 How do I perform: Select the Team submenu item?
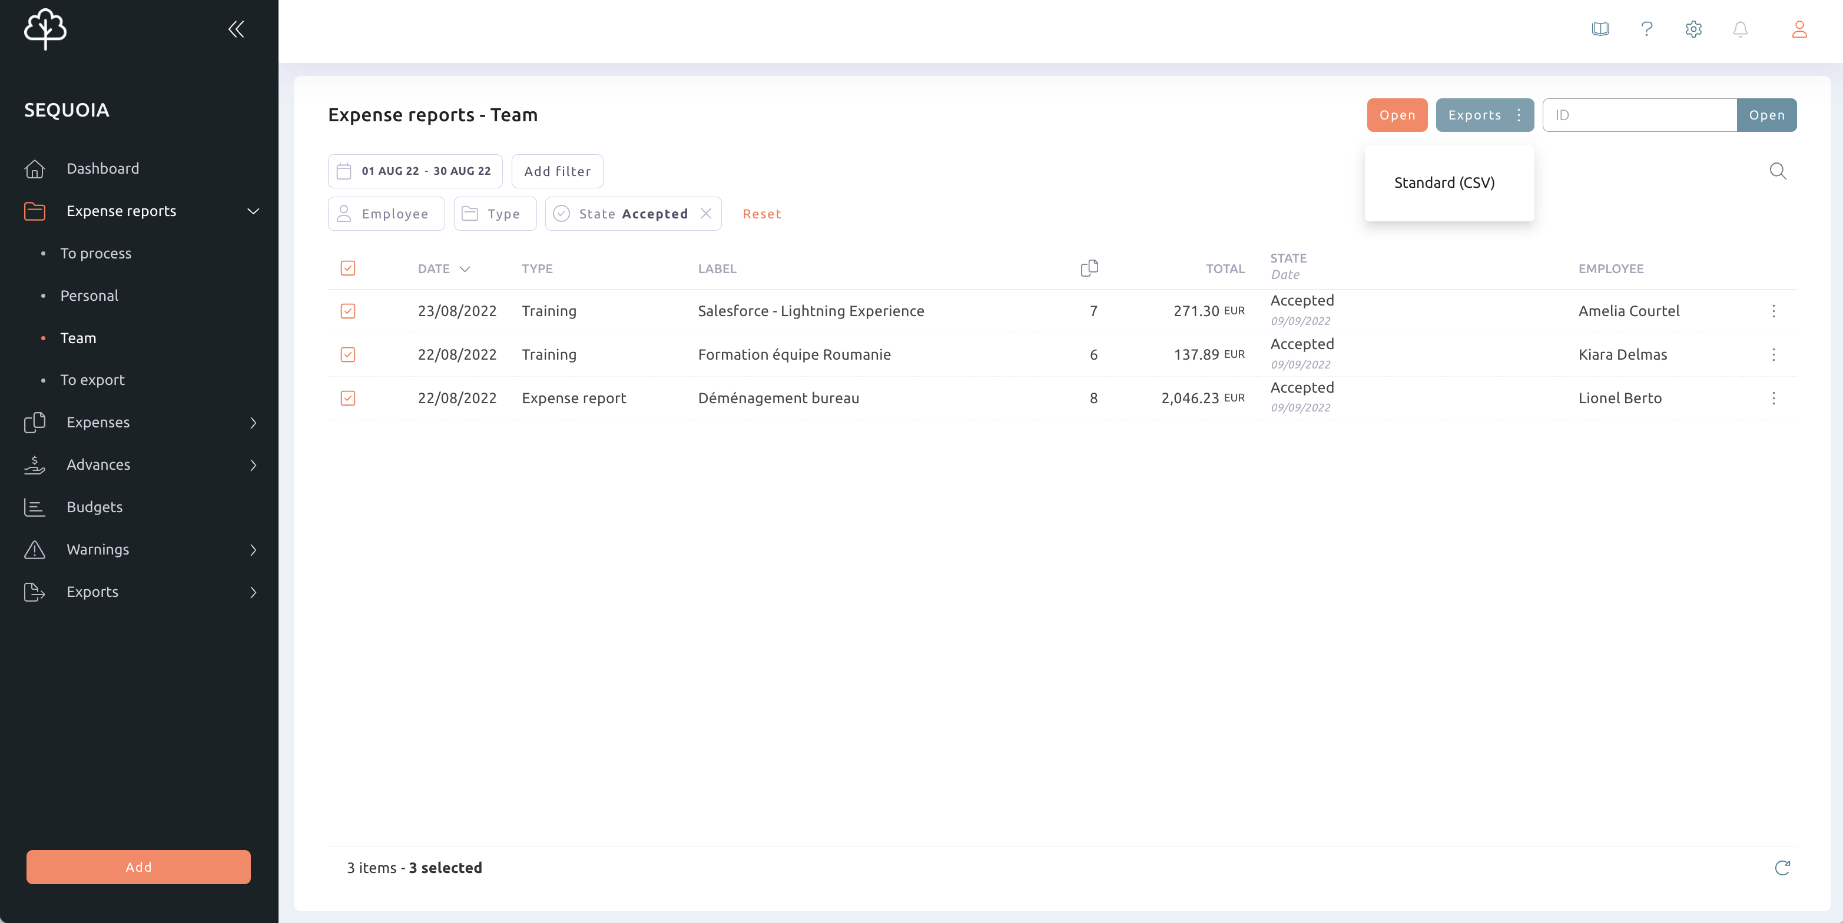(78, 338)
